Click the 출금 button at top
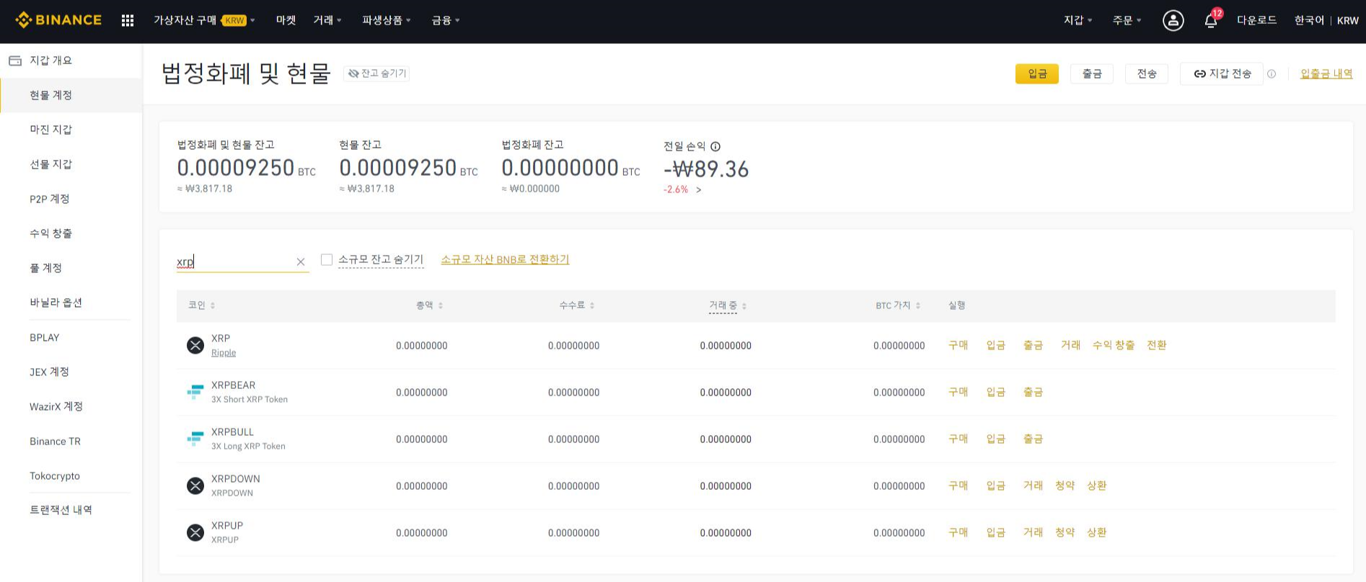The image size is (1366, 582). (1092, 73)
